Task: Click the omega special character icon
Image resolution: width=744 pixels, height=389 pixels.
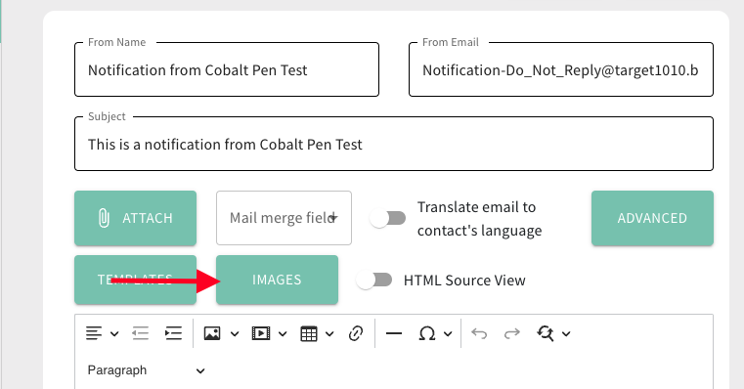Action: pyautogui.click(x=427, y=333)
